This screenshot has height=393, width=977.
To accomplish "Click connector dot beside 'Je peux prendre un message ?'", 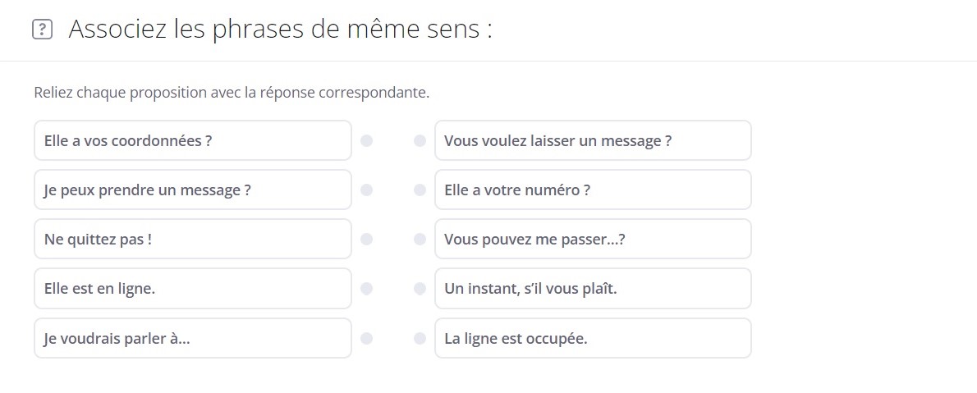I will [x=367, y=190].
